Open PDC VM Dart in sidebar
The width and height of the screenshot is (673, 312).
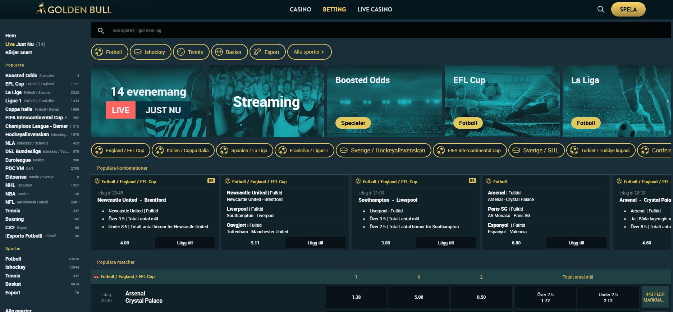point(42,168)
